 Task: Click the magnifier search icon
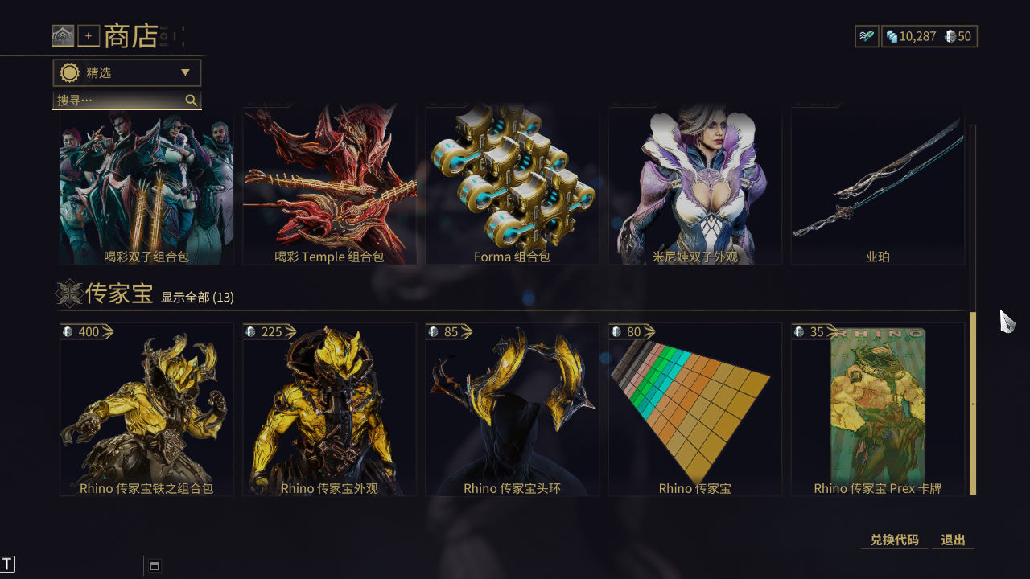[x=191, y=101]
